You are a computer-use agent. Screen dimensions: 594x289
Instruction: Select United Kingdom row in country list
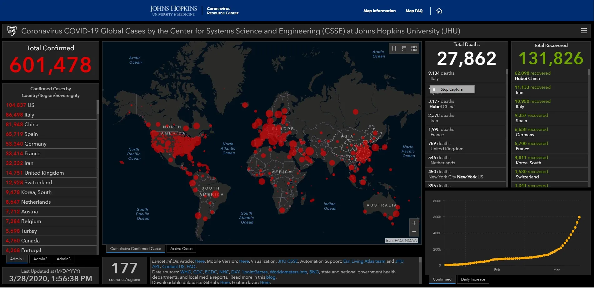pos(50,173)
